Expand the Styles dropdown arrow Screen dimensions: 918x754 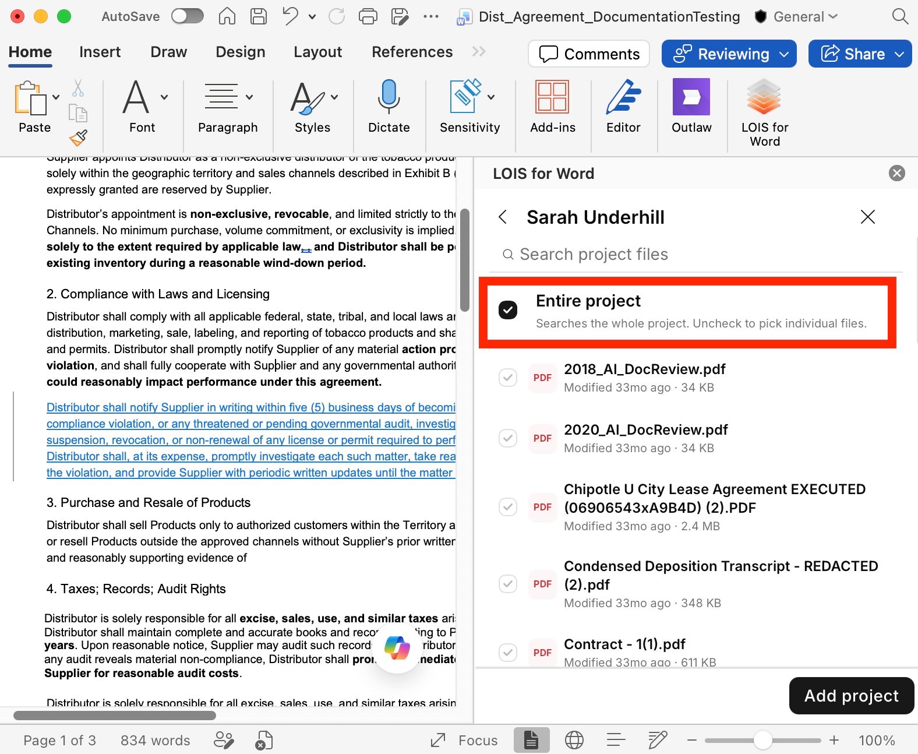[334, 97]
